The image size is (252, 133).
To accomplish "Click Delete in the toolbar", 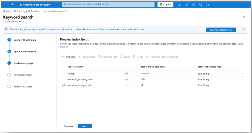I will click(x=138, y=57).
